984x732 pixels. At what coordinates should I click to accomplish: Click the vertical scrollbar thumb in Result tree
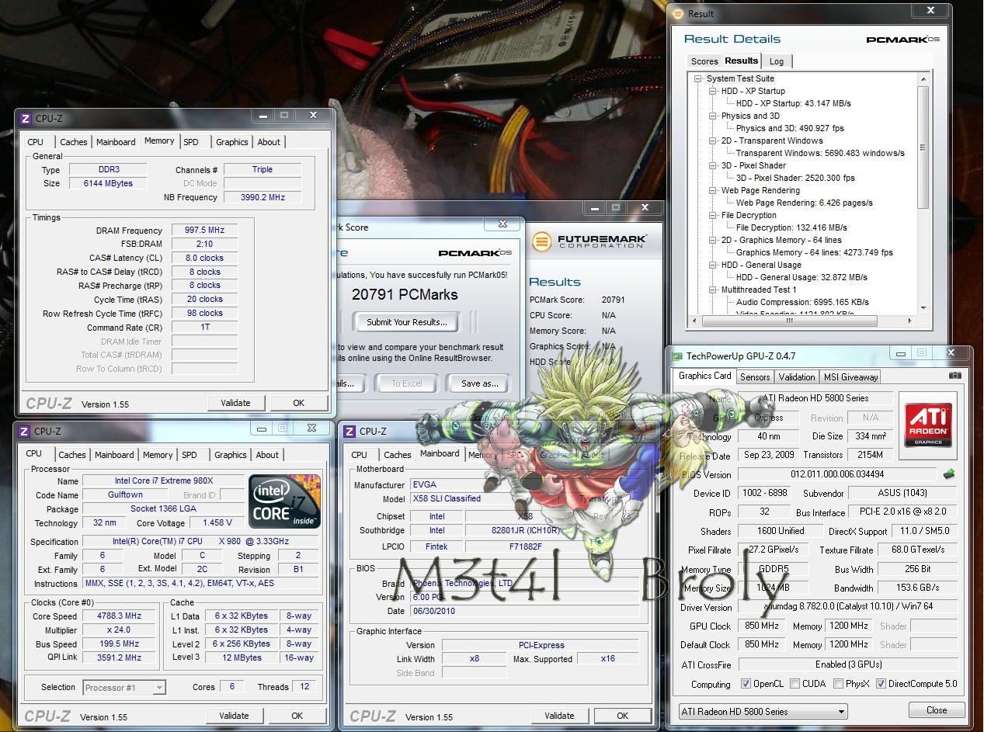coord(923,147)
